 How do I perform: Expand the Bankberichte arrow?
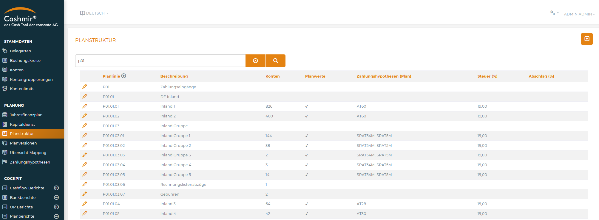coord(56,197)
